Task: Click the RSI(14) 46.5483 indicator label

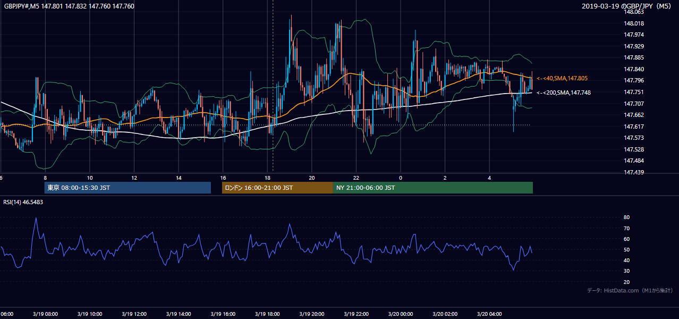Action: click(23, 202)
